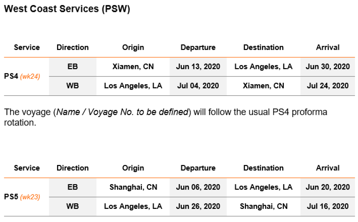Select the Xiamen, CN destination cell
Screen dimensions: 358x222
tap(263, 86)
